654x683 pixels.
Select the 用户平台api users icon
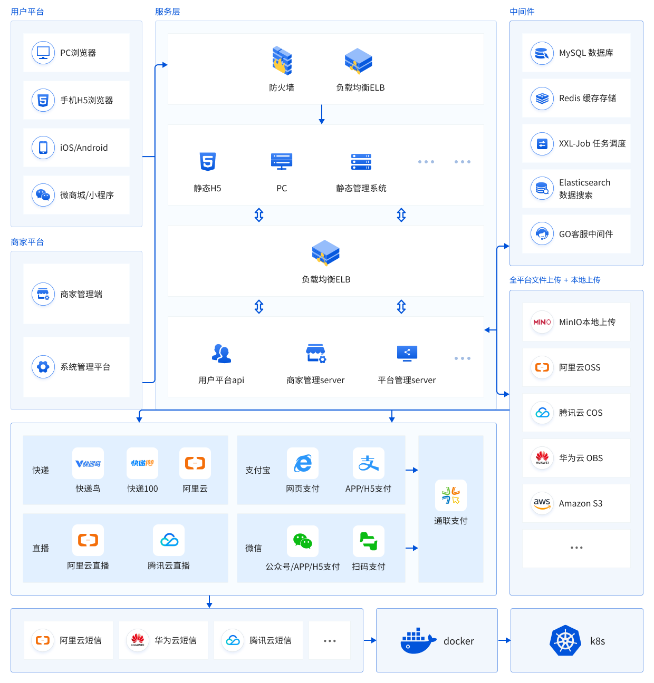(221, 354)
